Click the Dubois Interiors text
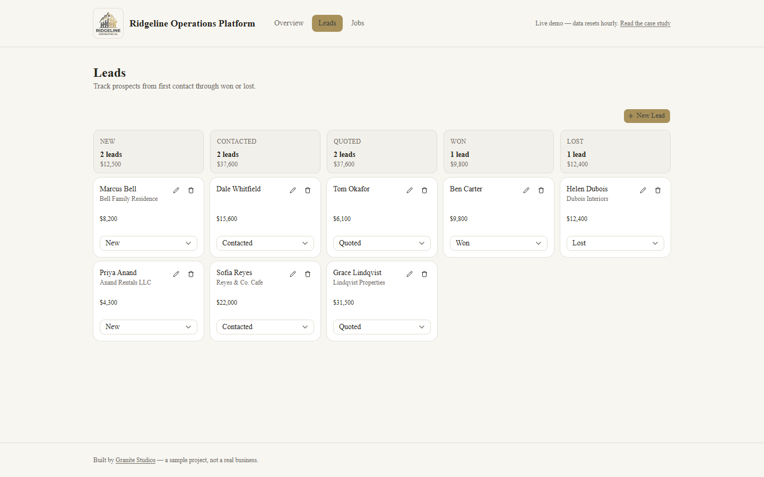This screenshot has height=477, width=764. 587,199
